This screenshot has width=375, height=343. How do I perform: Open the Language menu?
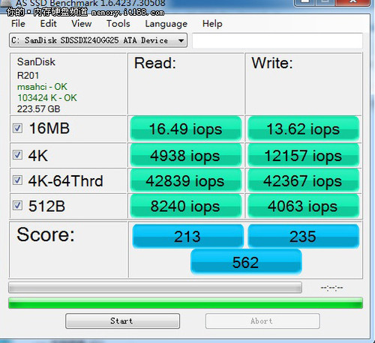[166, 24]
